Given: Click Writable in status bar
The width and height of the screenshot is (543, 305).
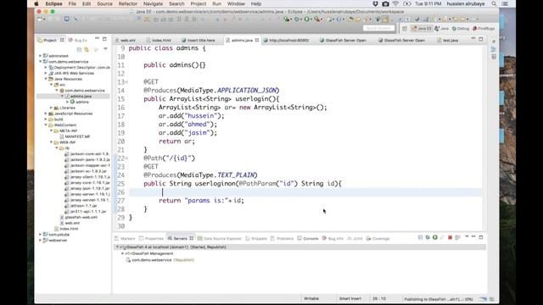Looking at the screenshot, I should pyautogui.click(x=311, y=298).
